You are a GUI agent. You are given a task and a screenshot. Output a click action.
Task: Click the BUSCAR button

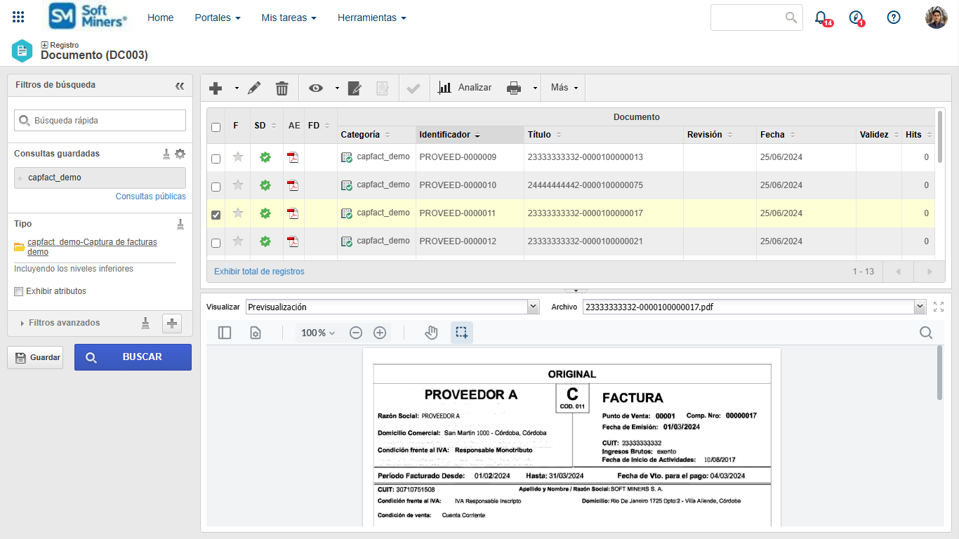[133, 357]
